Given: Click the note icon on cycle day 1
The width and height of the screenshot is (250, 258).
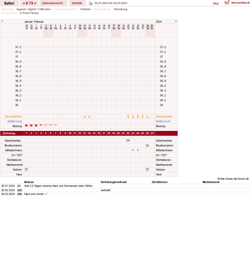Looking at the screenshot, I should pos(27,170).
